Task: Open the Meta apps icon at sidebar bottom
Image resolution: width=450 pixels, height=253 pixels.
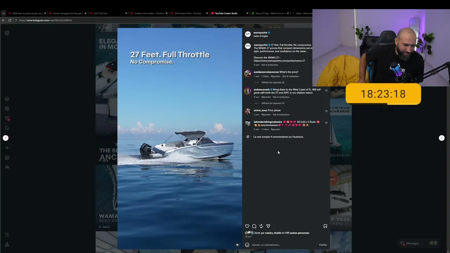Action: click(x=7, y=245)
